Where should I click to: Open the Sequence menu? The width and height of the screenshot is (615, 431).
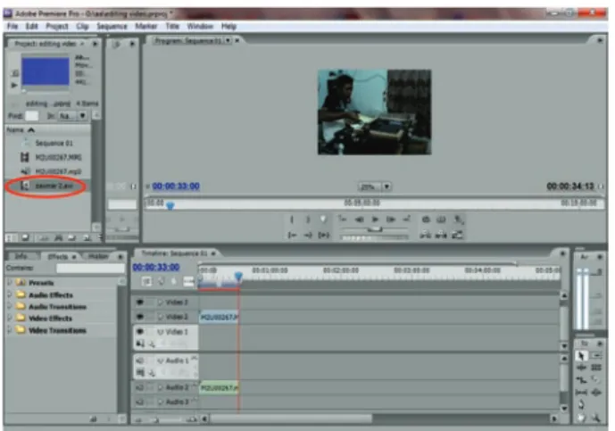(112, 26)
